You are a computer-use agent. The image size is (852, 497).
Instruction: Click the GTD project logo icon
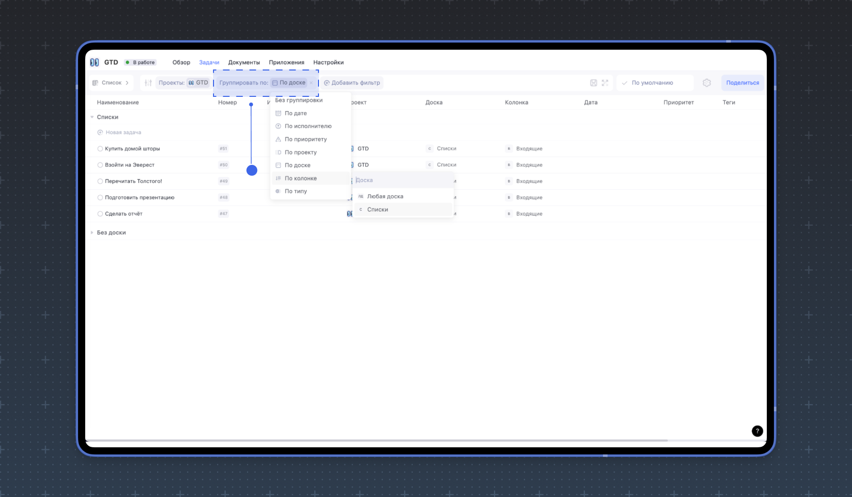[x=94, y=62]
